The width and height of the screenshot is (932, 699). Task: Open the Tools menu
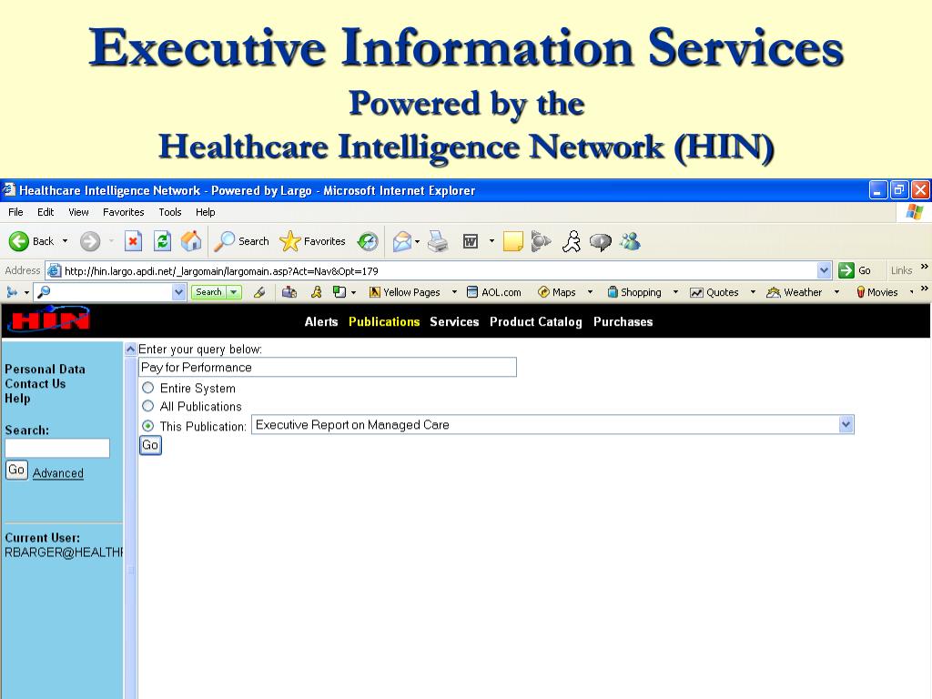coord(170,212)
